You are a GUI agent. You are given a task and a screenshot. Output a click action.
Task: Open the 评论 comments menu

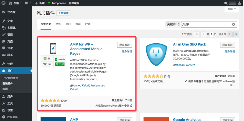coord(16,48)
